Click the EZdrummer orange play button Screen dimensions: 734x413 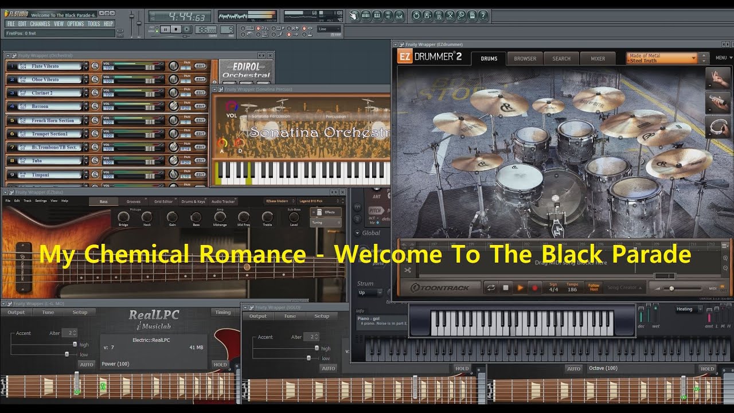pos(520,288)
